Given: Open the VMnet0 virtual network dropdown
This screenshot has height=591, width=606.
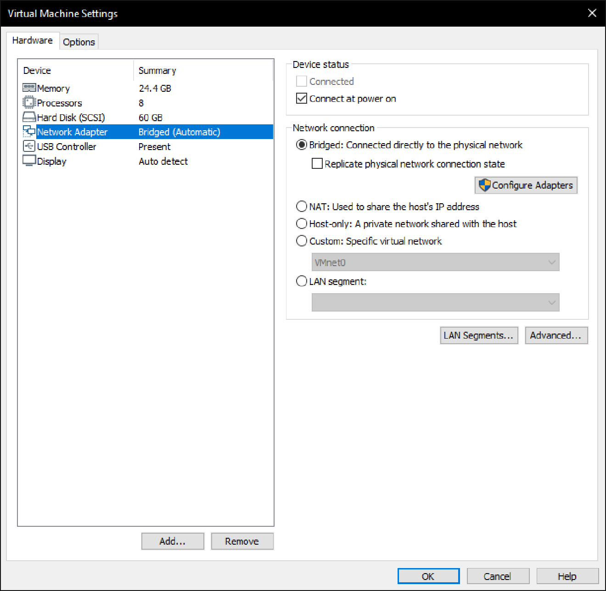Looking at the screenshot, I should 551,262.
